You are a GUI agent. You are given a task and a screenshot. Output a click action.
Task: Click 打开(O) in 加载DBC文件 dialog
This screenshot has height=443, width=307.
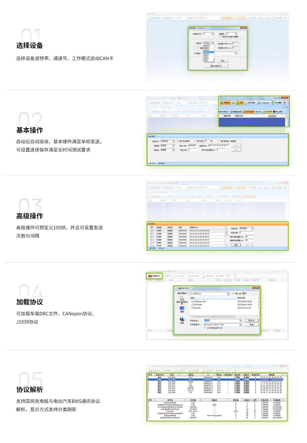252,320
